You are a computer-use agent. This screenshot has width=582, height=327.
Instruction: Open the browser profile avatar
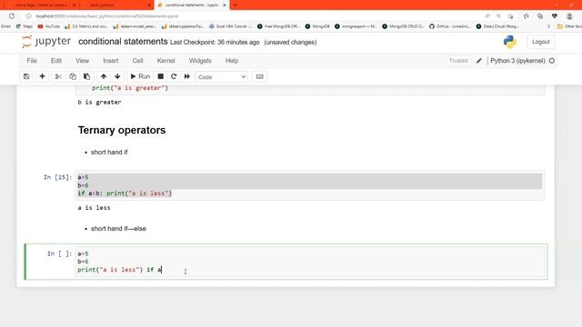coord(569,16)
